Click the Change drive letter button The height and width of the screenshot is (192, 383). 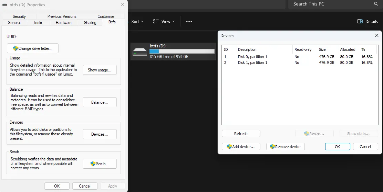tap(33, 48)
